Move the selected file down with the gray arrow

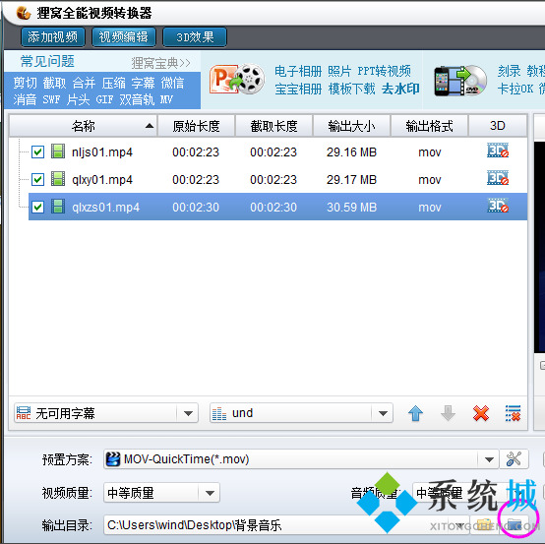(448, 413)
